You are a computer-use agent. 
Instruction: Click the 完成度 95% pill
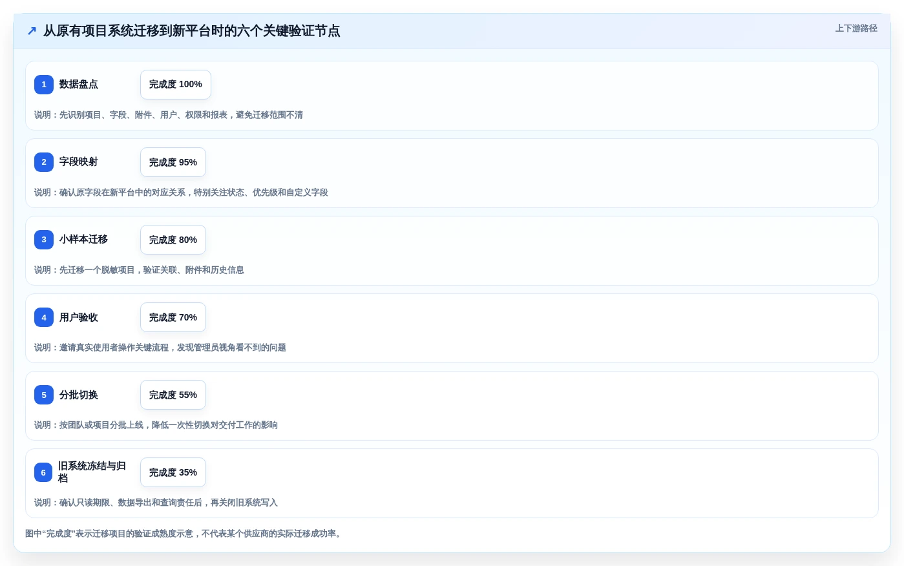173,162
